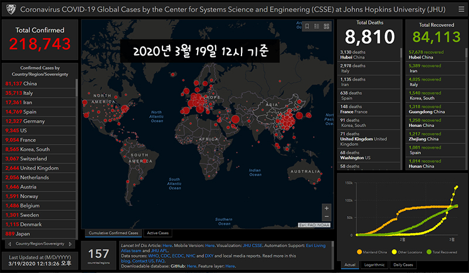Zoom in on the map with plus
This screenshot has width=469, height=273.
[327, 208]
